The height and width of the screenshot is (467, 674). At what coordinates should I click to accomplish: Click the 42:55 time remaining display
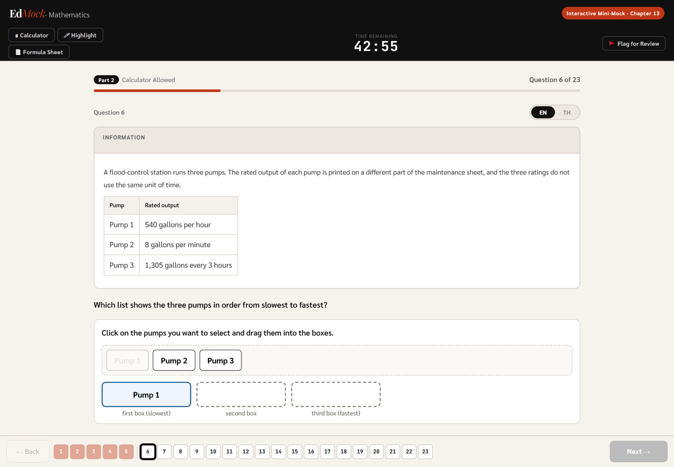point(376,46)
